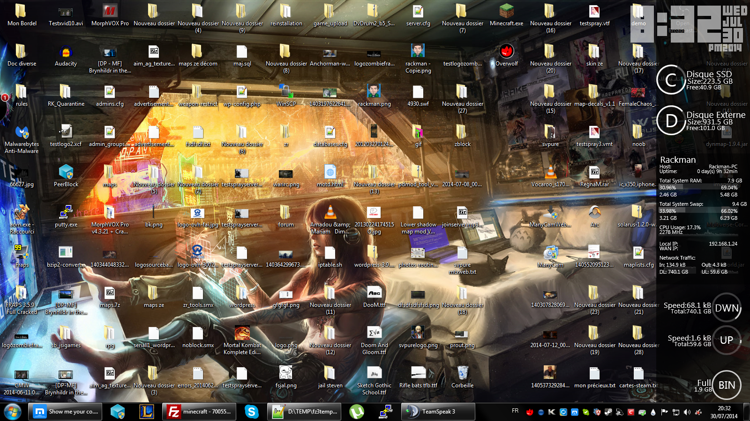Open the PeerBlock shortcut

point(66,176)
